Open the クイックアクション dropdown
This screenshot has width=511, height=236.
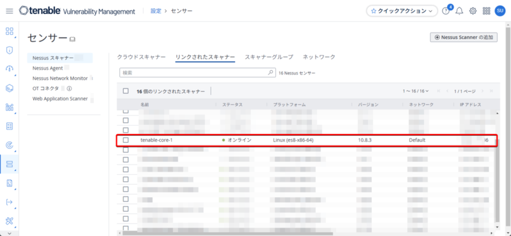402,11
